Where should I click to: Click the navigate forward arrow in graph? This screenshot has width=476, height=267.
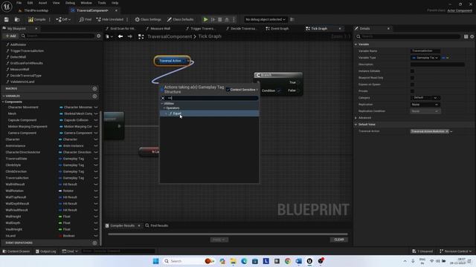click(x=130, y=36)
